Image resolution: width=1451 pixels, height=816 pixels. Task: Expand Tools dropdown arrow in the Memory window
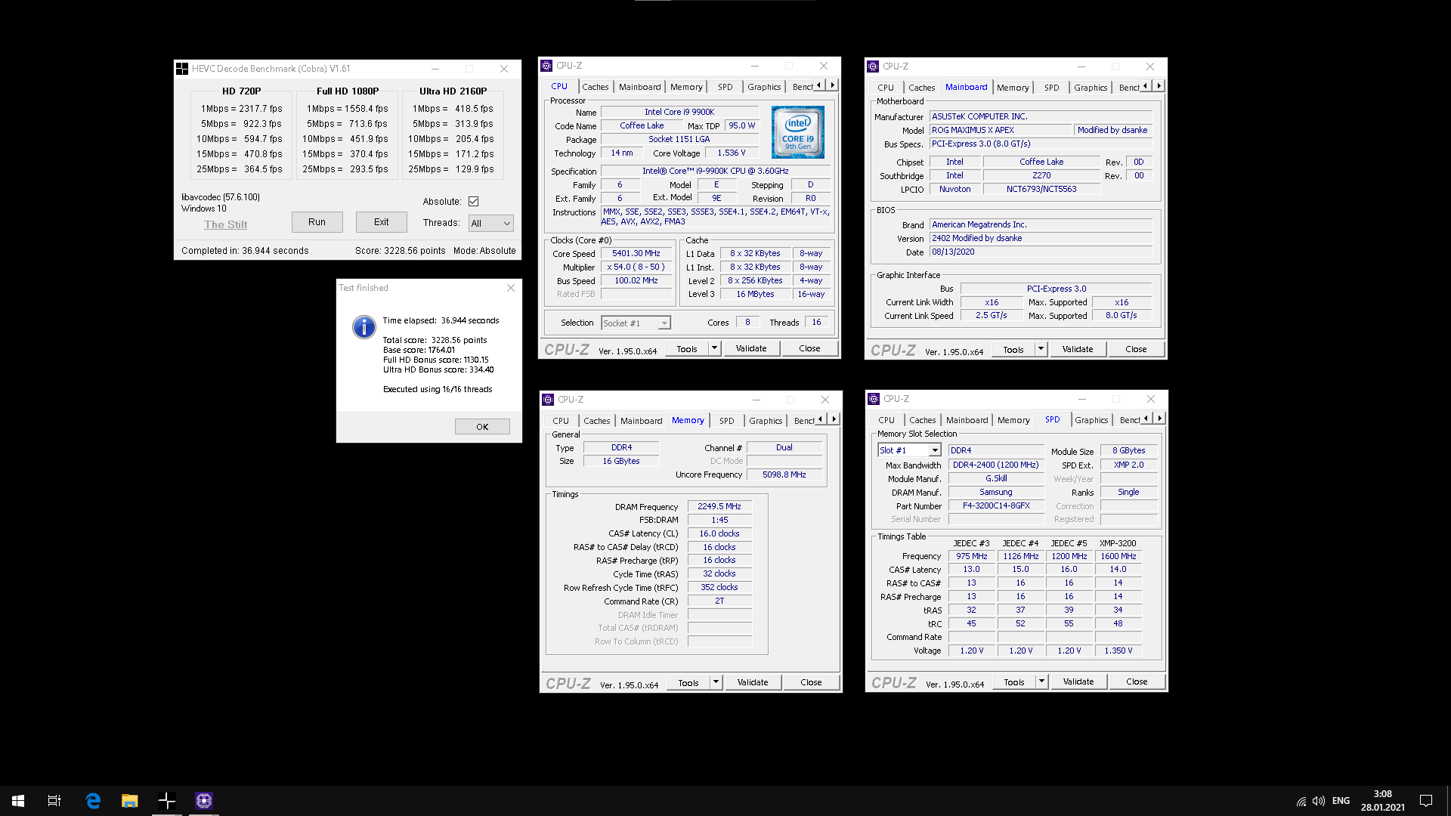[x=716, y=682]
